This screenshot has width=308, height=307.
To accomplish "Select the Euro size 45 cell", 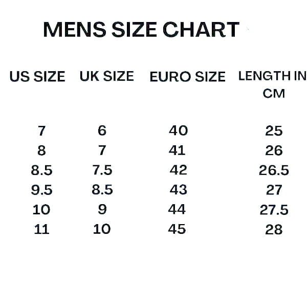I will pos(177,229).
